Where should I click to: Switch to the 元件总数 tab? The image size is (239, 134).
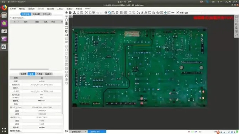tap(36, 14)
